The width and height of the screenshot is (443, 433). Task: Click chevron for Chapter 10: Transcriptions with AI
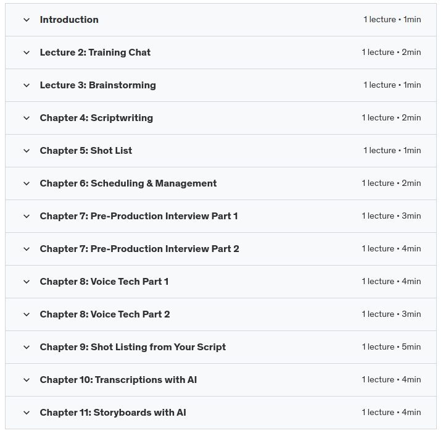point(27,380)
